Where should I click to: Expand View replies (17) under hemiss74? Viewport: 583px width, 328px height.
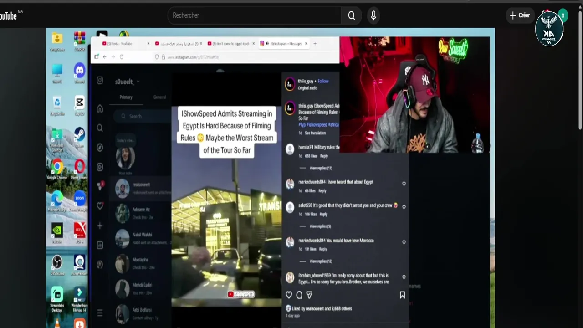[321, 168]
